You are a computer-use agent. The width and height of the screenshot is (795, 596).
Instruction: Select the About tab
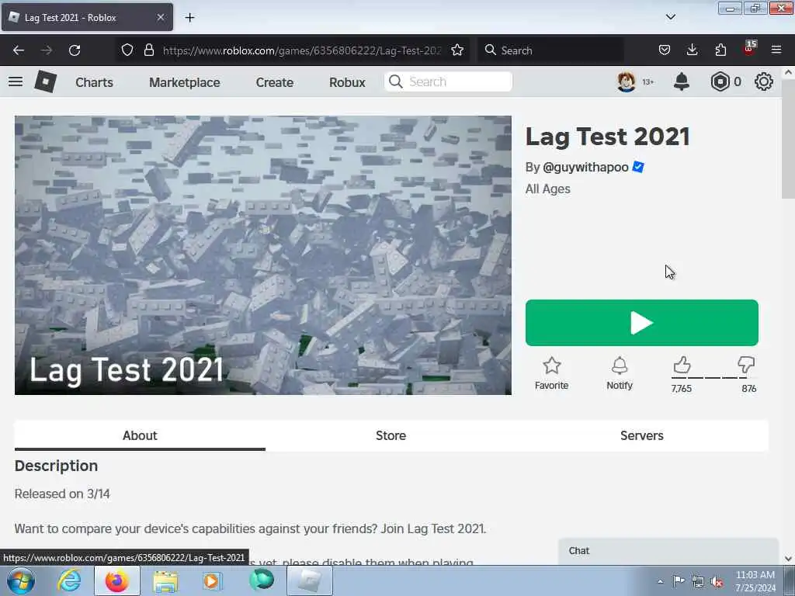140,435
